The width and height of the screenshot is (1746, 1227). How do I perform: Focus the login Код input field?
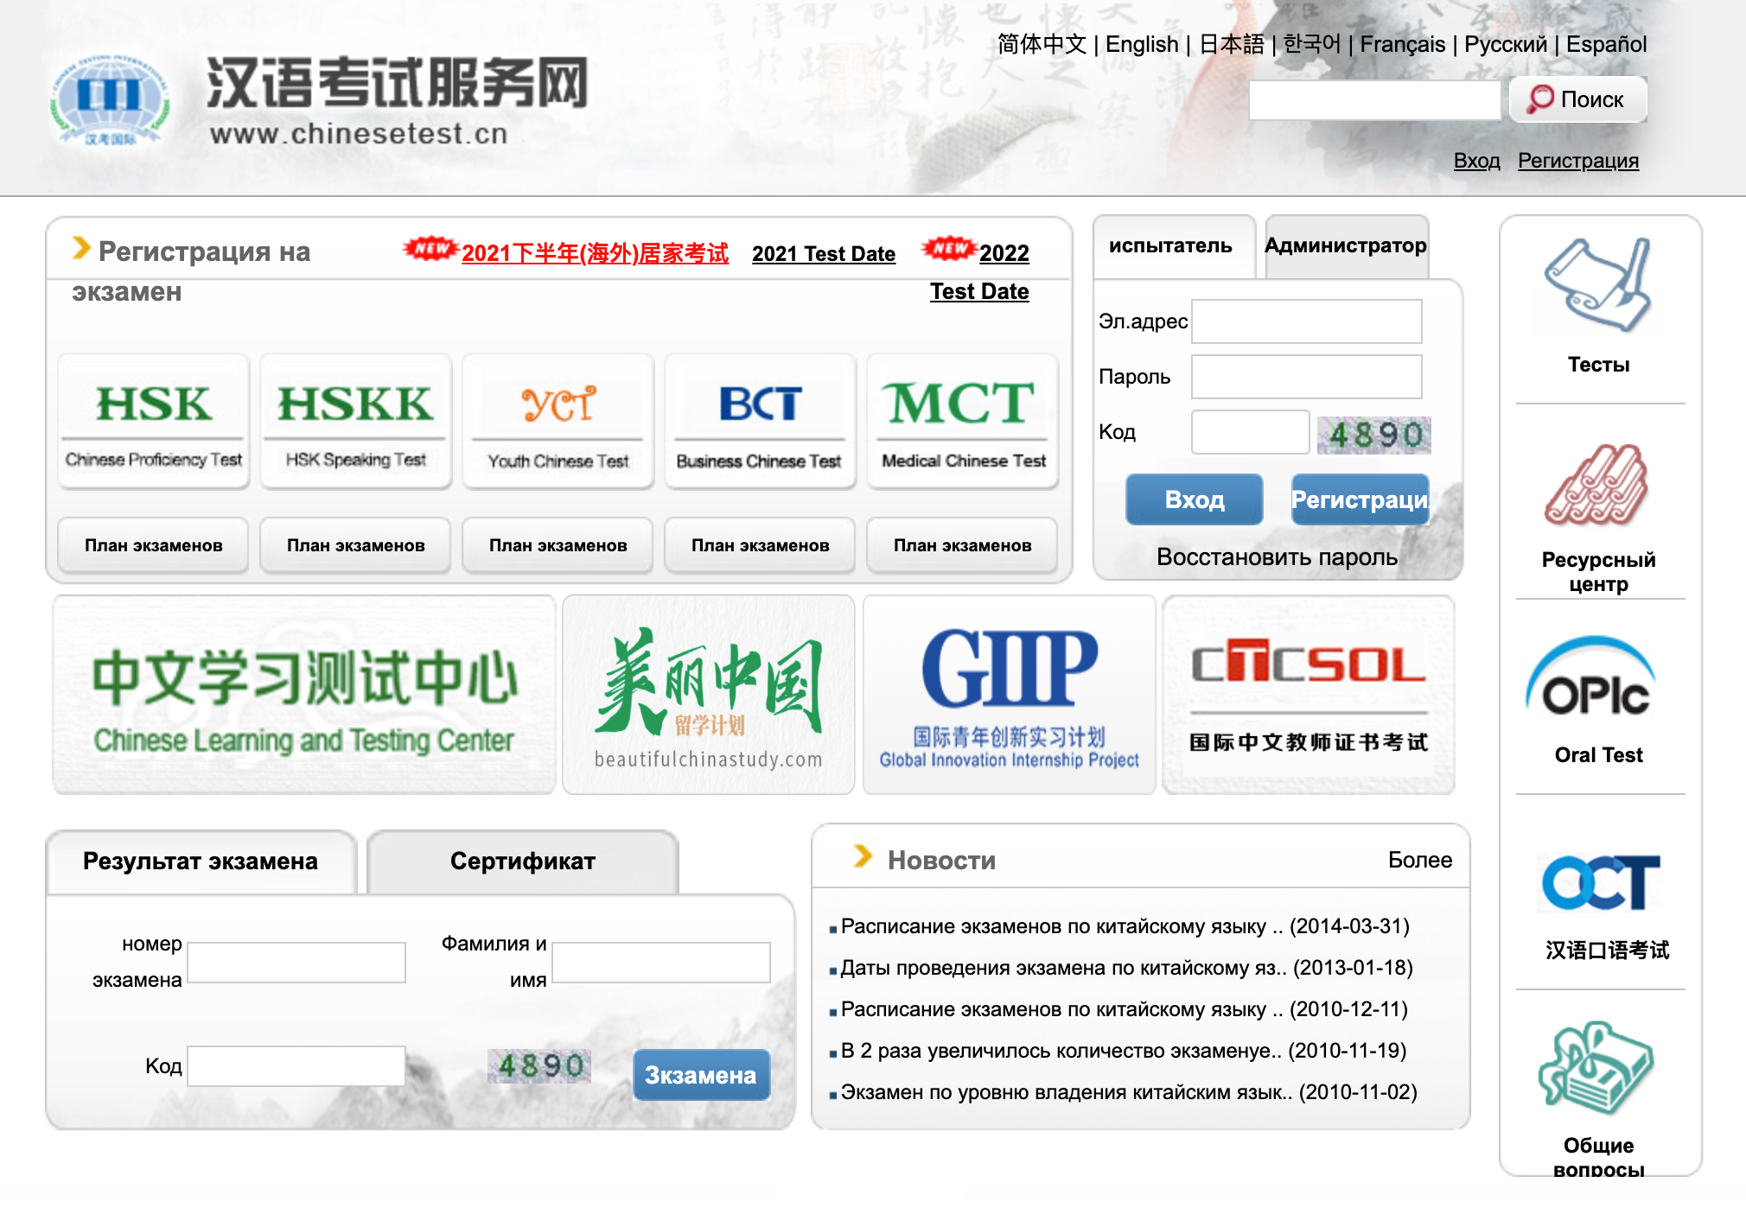pos(1251,432)
